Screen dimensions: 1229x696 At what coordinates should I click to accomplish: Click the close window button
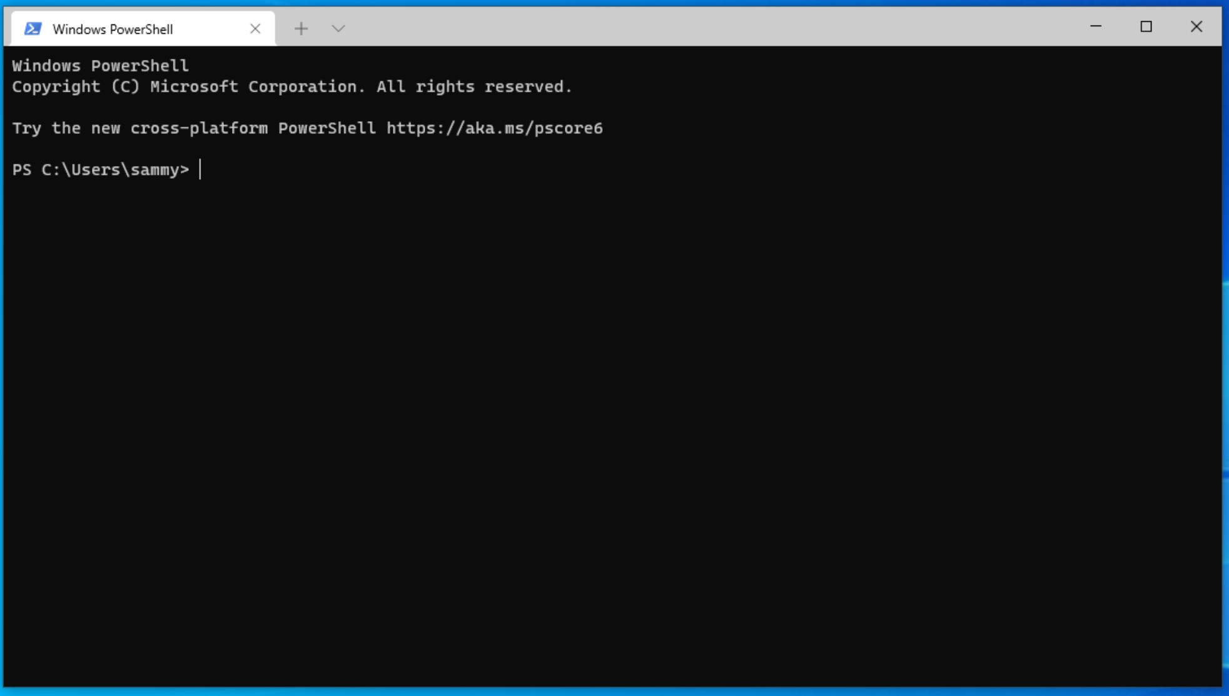tap(1197, 26)
